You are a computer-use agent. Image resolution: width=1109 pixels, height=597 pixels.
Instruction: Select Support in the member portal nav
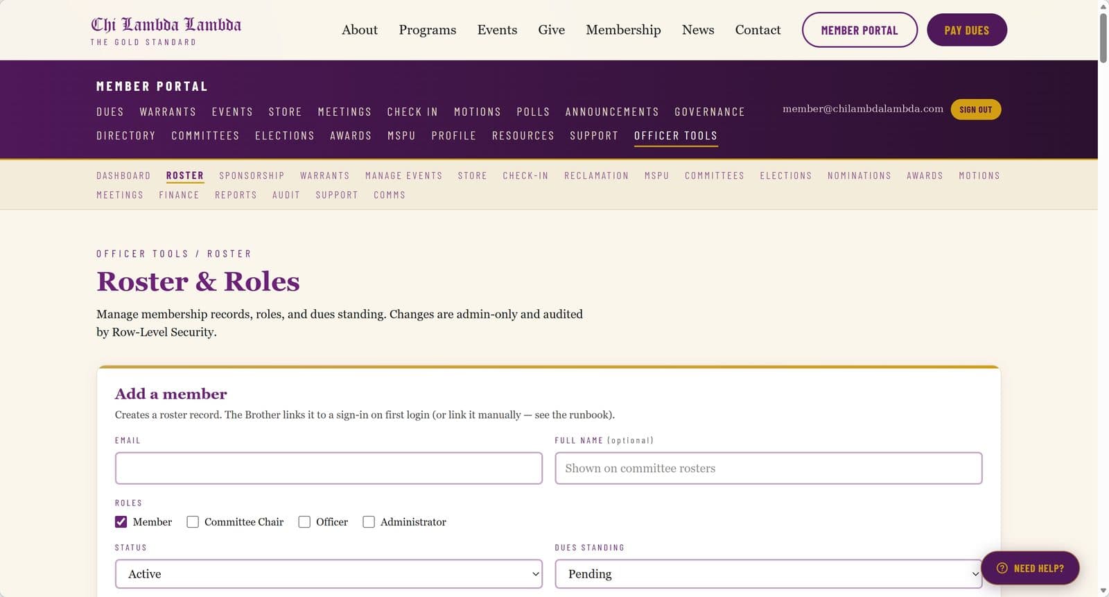coord(594,136)
